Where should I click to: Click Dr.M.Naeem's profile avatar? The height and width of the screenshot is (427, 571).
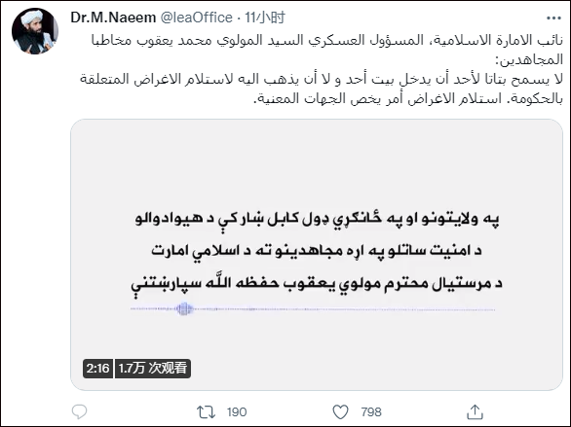click(x=35, y=31)
